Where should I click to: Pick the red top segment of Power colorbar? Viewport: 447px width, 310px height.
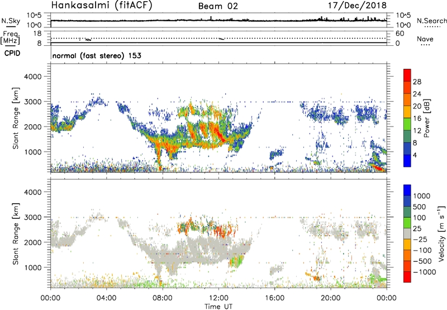pos(407,75)
